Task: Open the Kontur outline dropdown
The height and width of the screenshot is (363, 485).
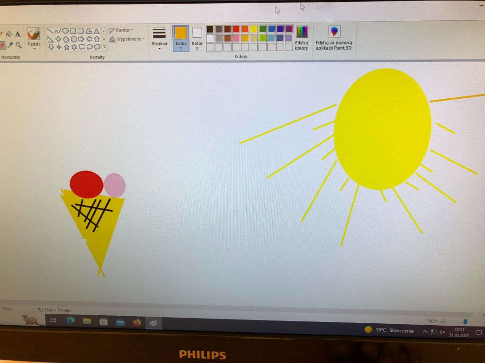Action: [121, 30]
